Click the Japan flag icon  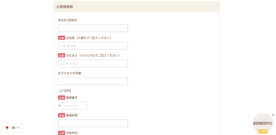7,128
